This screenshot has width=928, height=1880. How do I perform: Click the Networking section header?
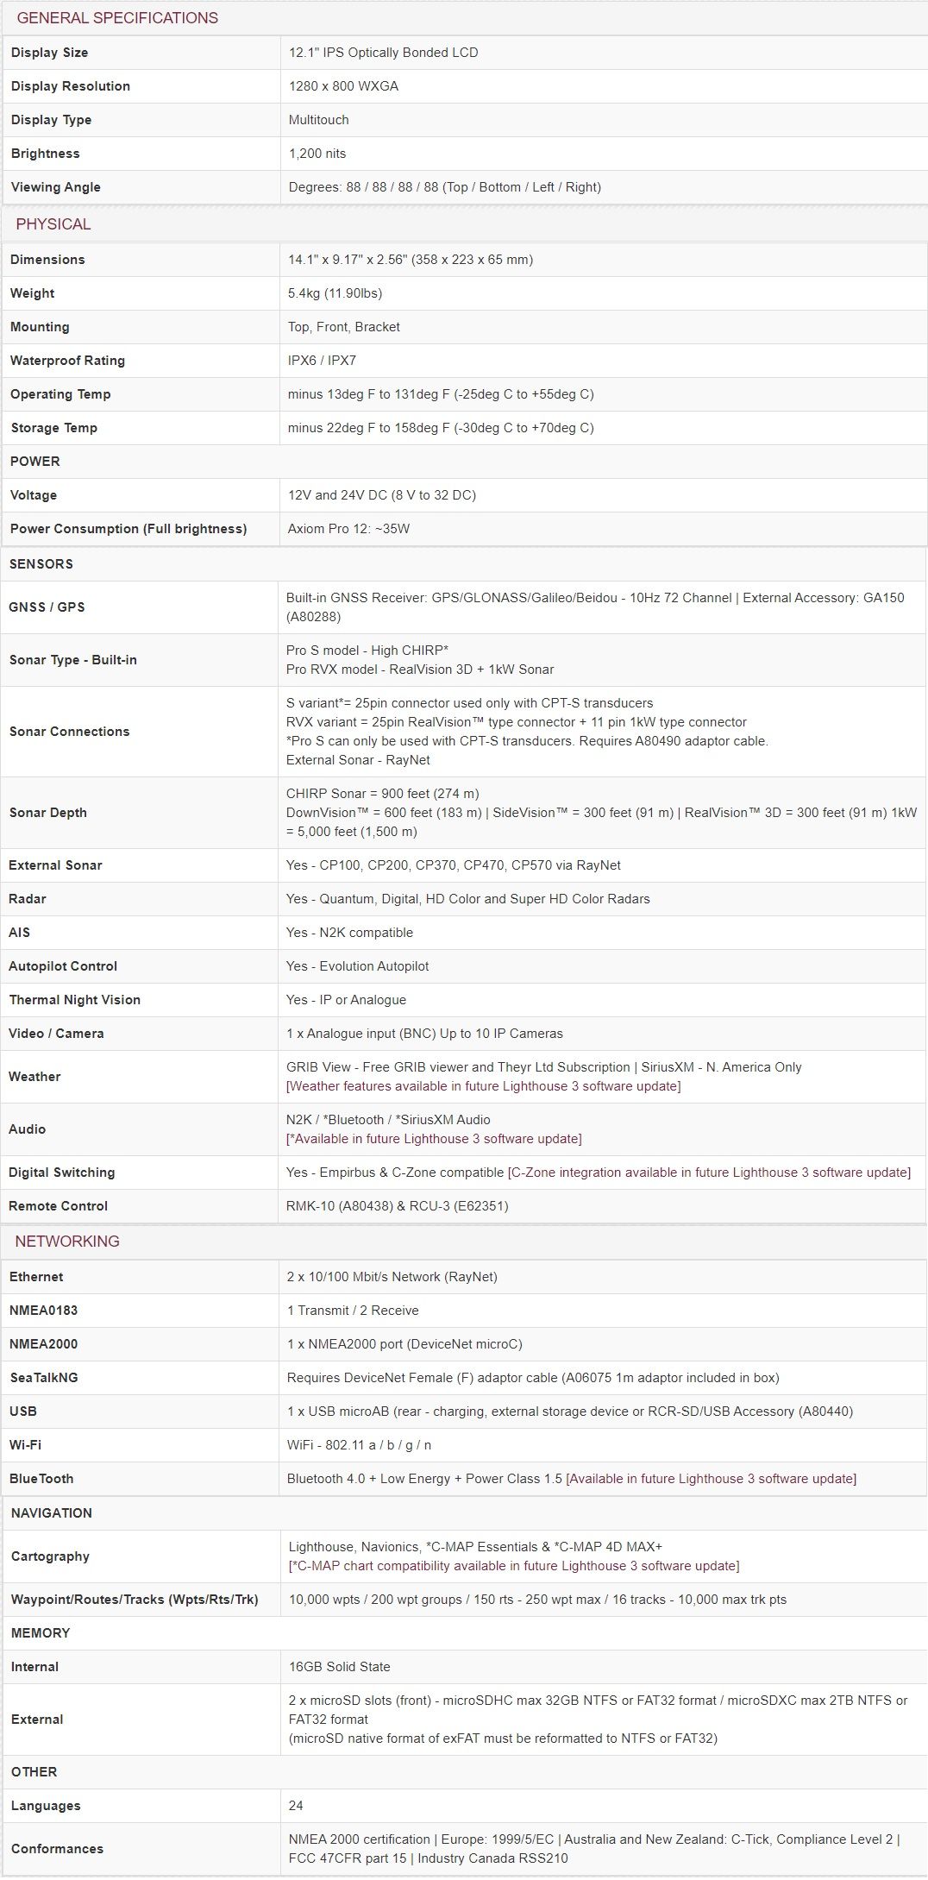click(67, 1242)
